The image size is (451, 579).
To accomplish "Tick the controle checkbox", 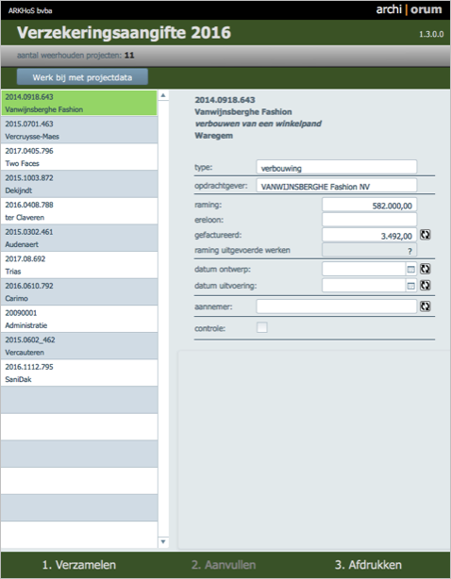I will [x=262, y=327].
